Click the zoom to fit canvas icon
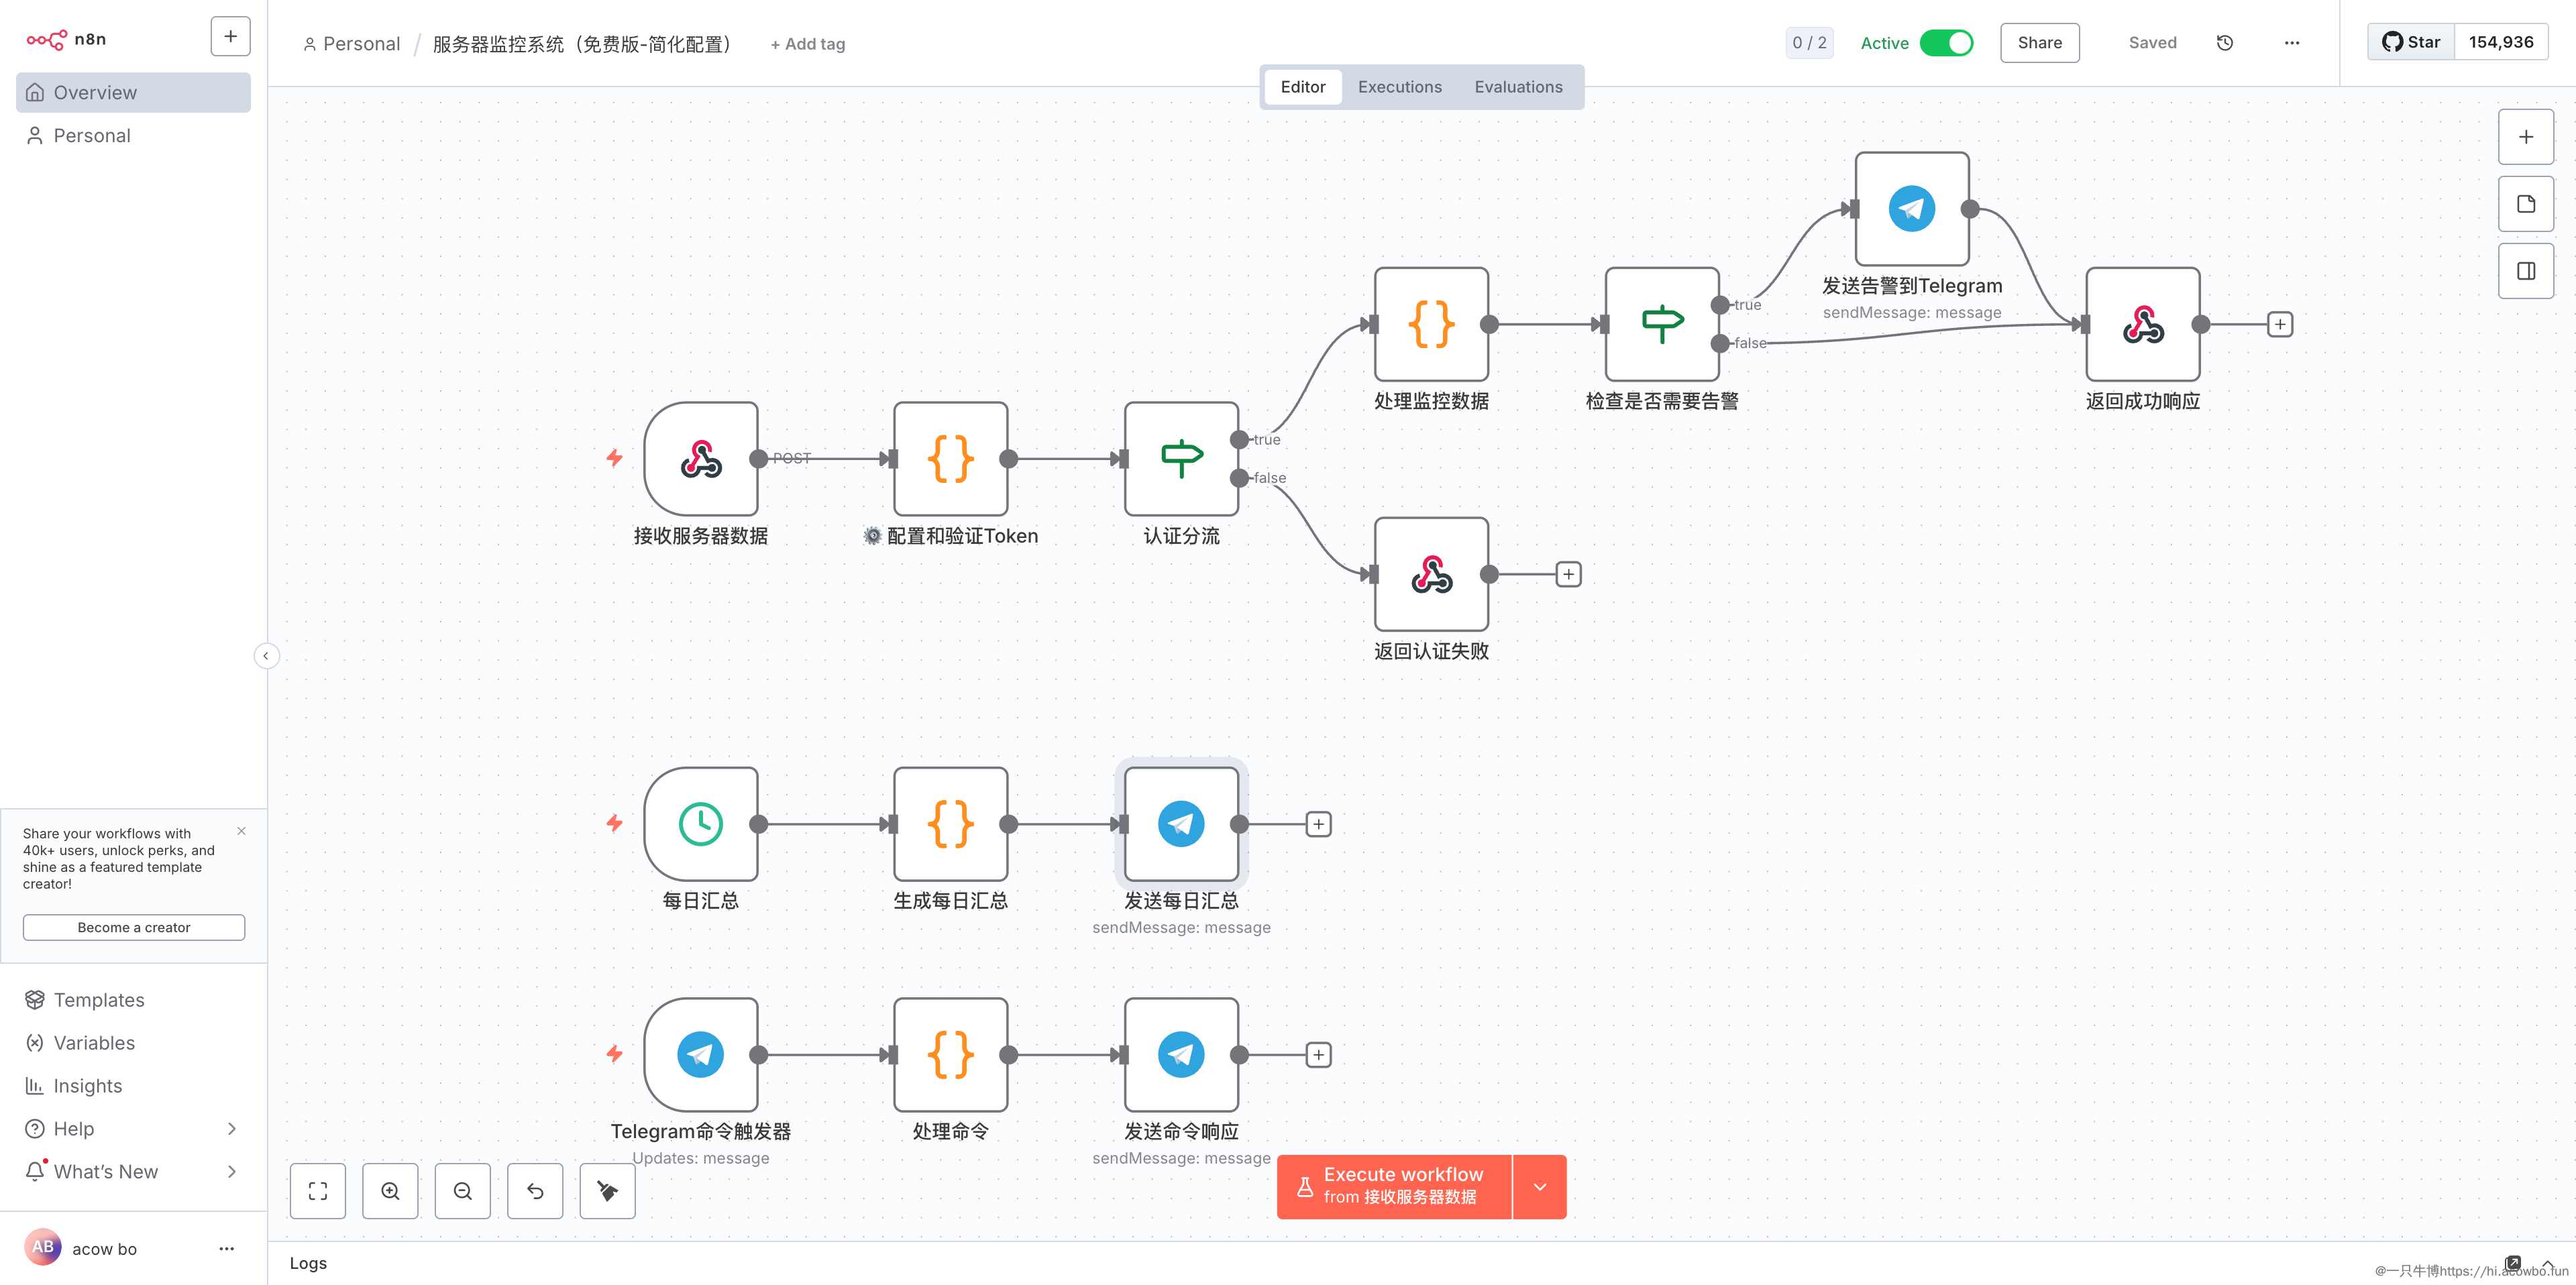This screenshot has height=1285, width=2576. point(317,1191)
